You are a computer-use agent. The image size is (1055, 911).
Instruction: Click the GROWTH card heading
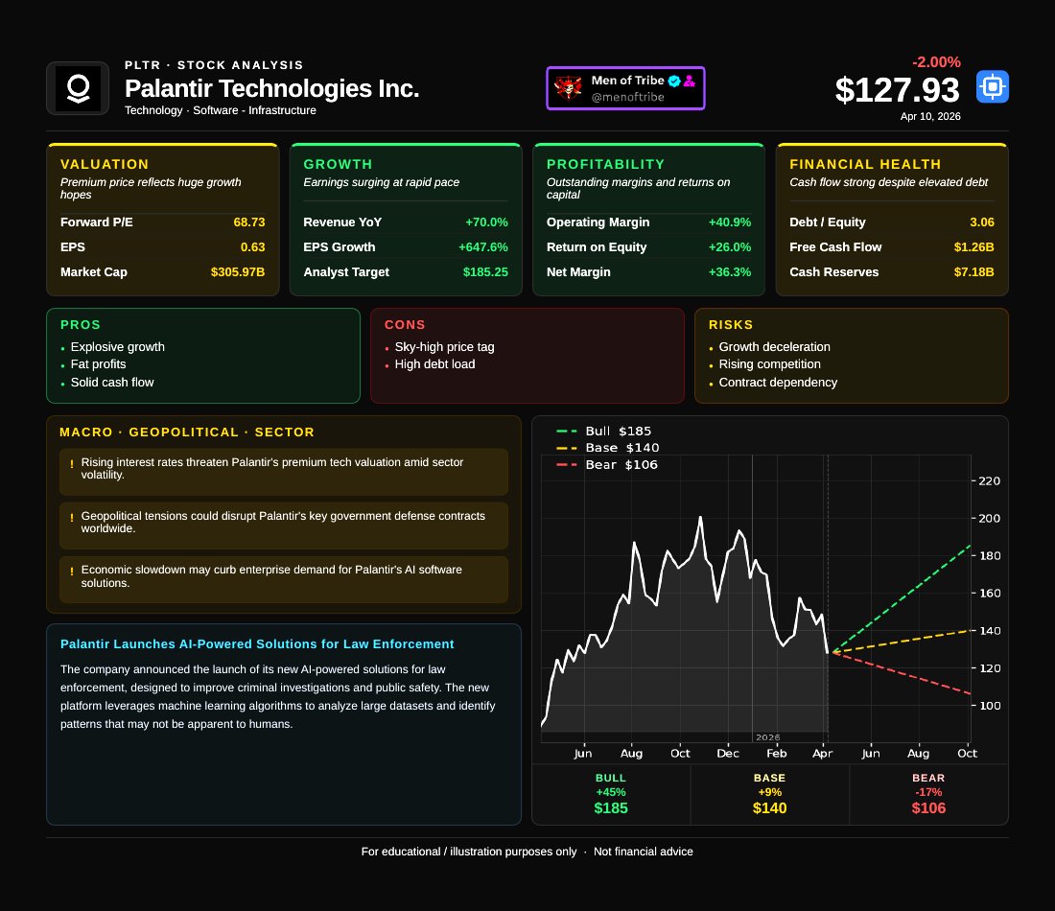point(338,164)
